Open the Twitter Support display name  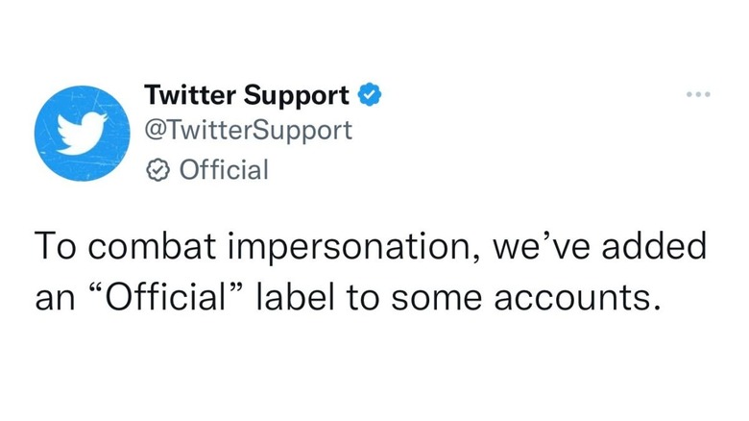point(246,95)
